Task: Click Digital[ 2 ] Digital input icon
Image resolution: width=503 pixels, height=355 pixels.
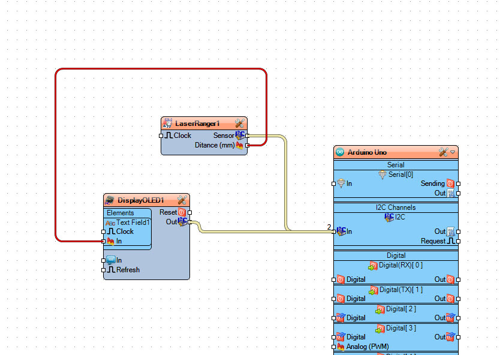Action: click(x=341, y=318)
